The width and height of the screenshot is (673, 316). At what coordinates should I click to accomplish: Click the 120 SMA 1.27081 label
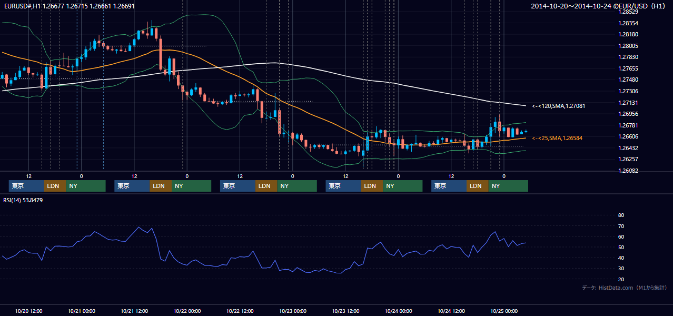pyautogui.click(x=559, y=106)
